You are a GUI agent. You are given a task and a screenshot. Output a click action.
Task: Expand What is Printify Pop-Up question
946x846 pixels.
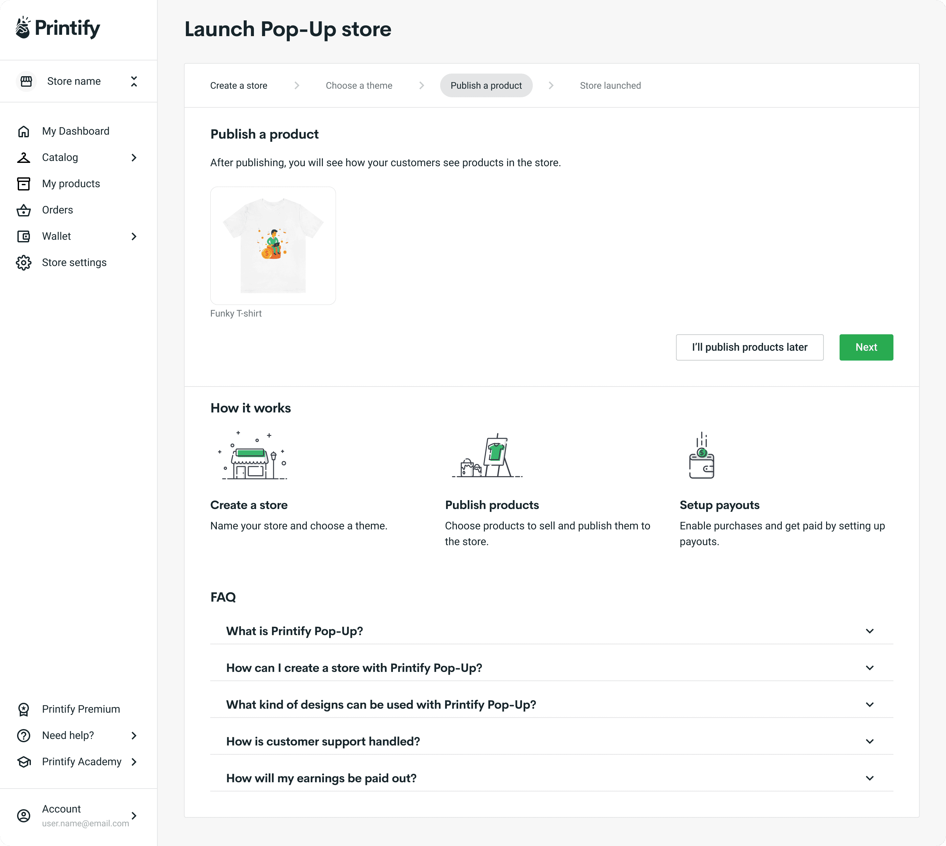(x=552, y=631)
